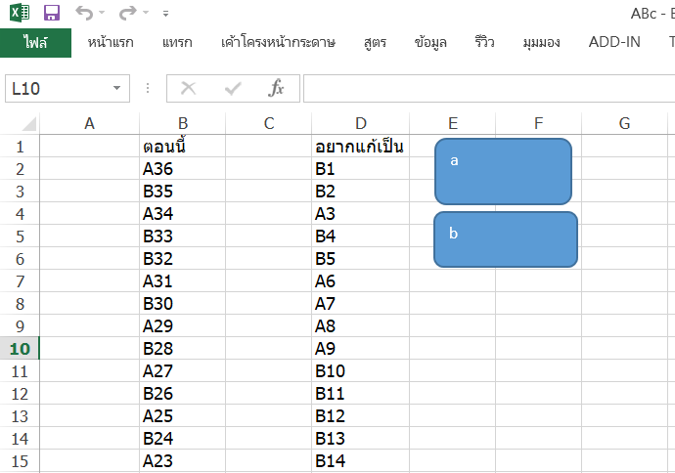
Task: Select cell B2 containing A36
Action: pyautogui.click(x=181, y=168)
